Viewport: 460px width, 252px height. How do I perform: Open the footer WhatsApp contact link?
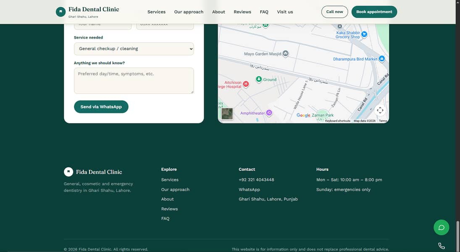[250, 189]
